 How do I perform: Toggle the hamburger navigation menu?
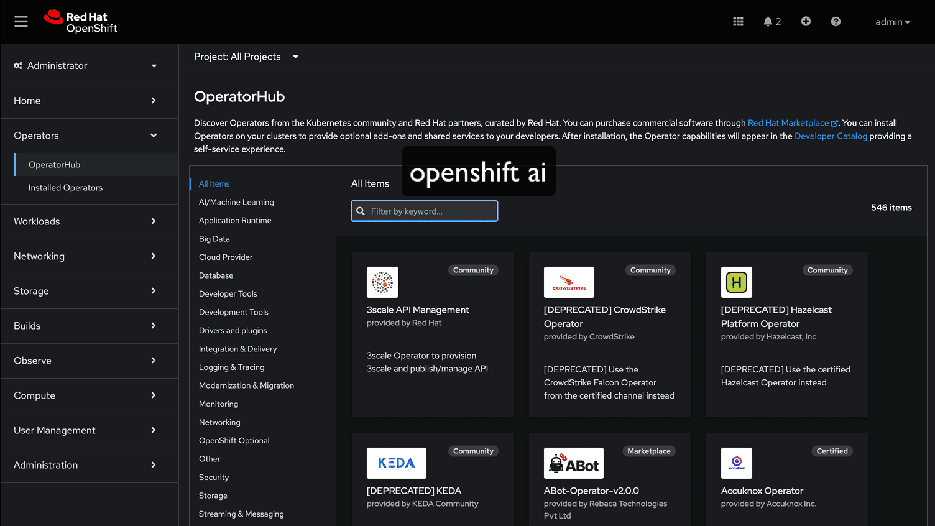21,22
